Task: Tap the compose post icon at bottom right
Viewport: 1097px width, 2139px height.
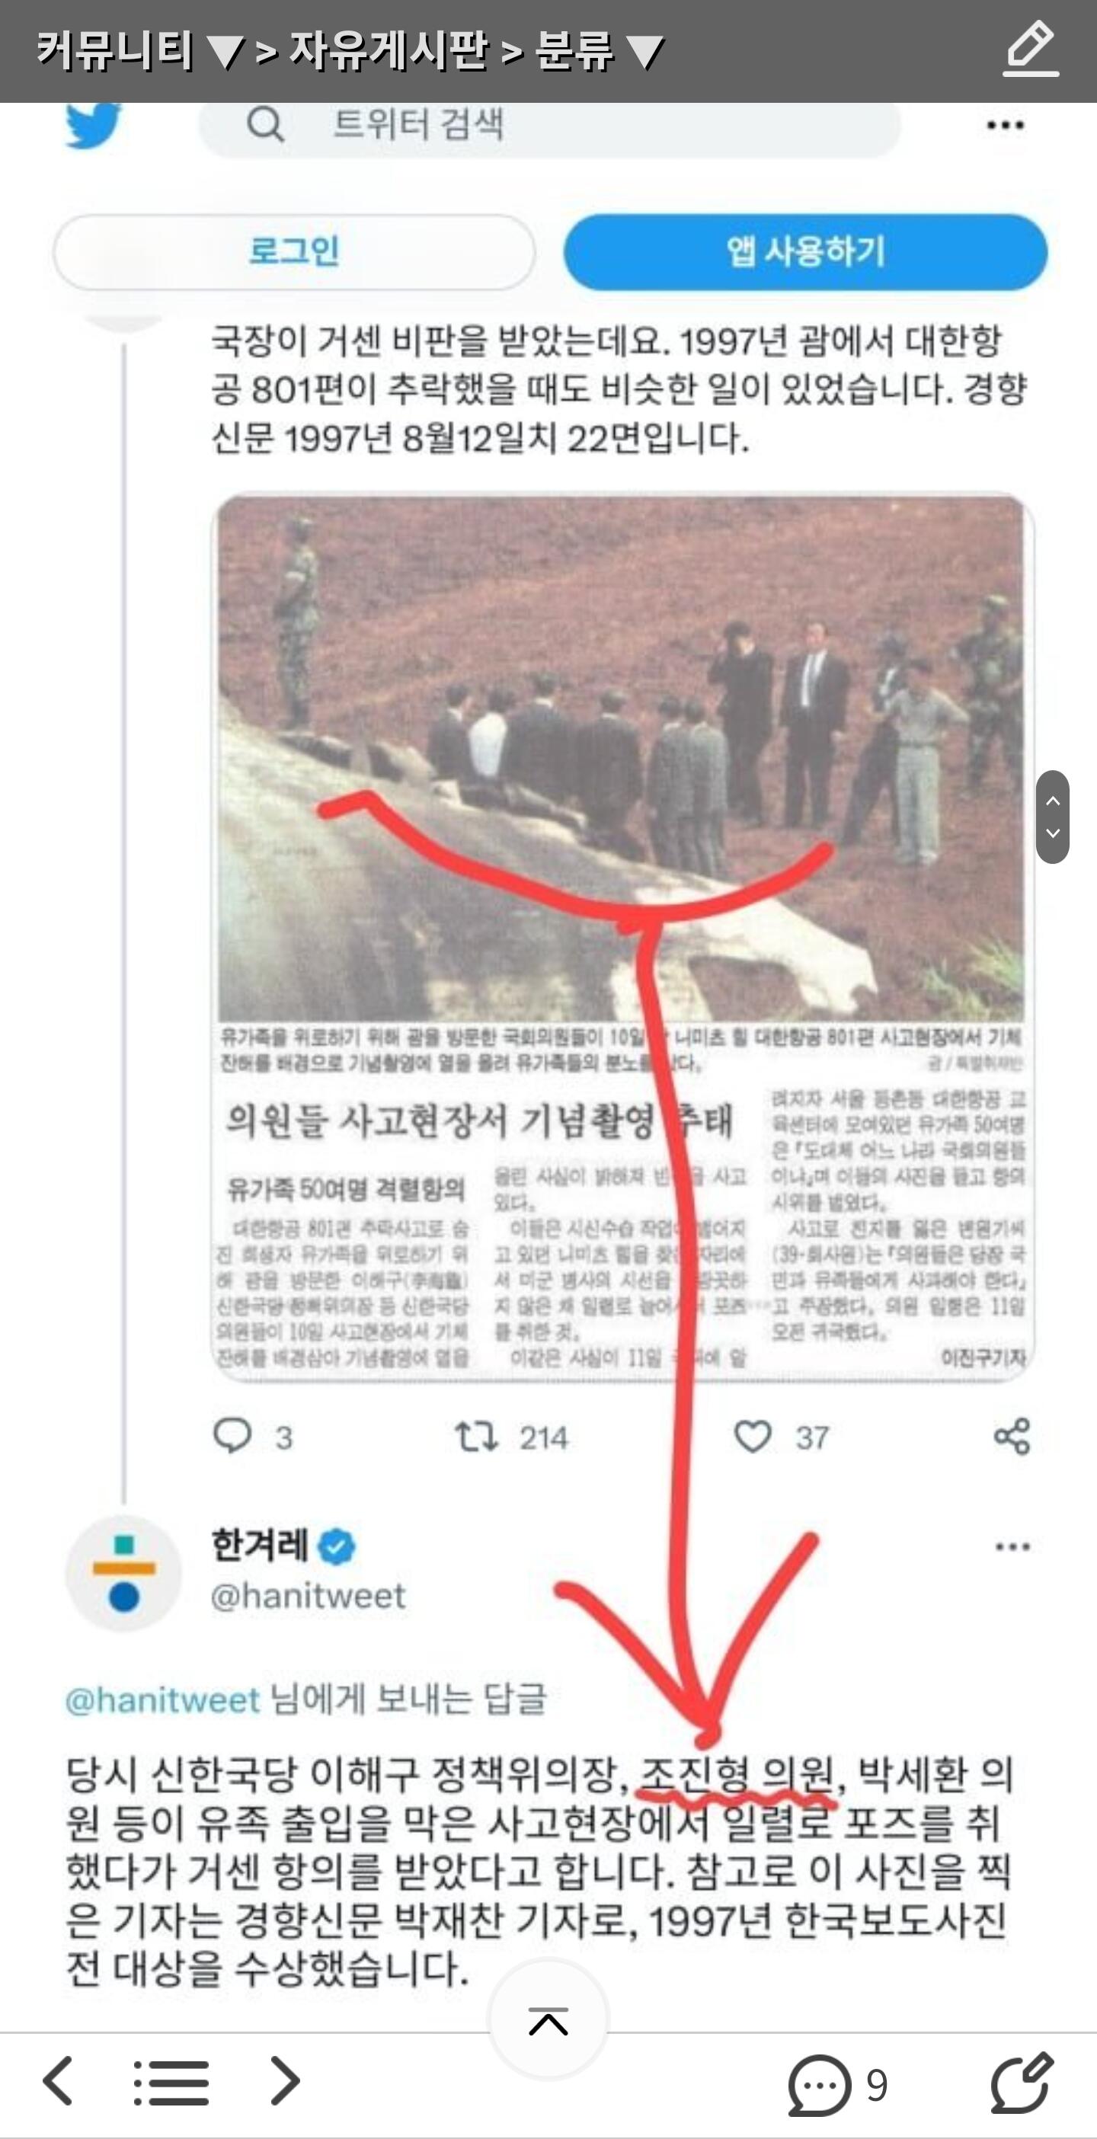Action: (1022, 2083)
